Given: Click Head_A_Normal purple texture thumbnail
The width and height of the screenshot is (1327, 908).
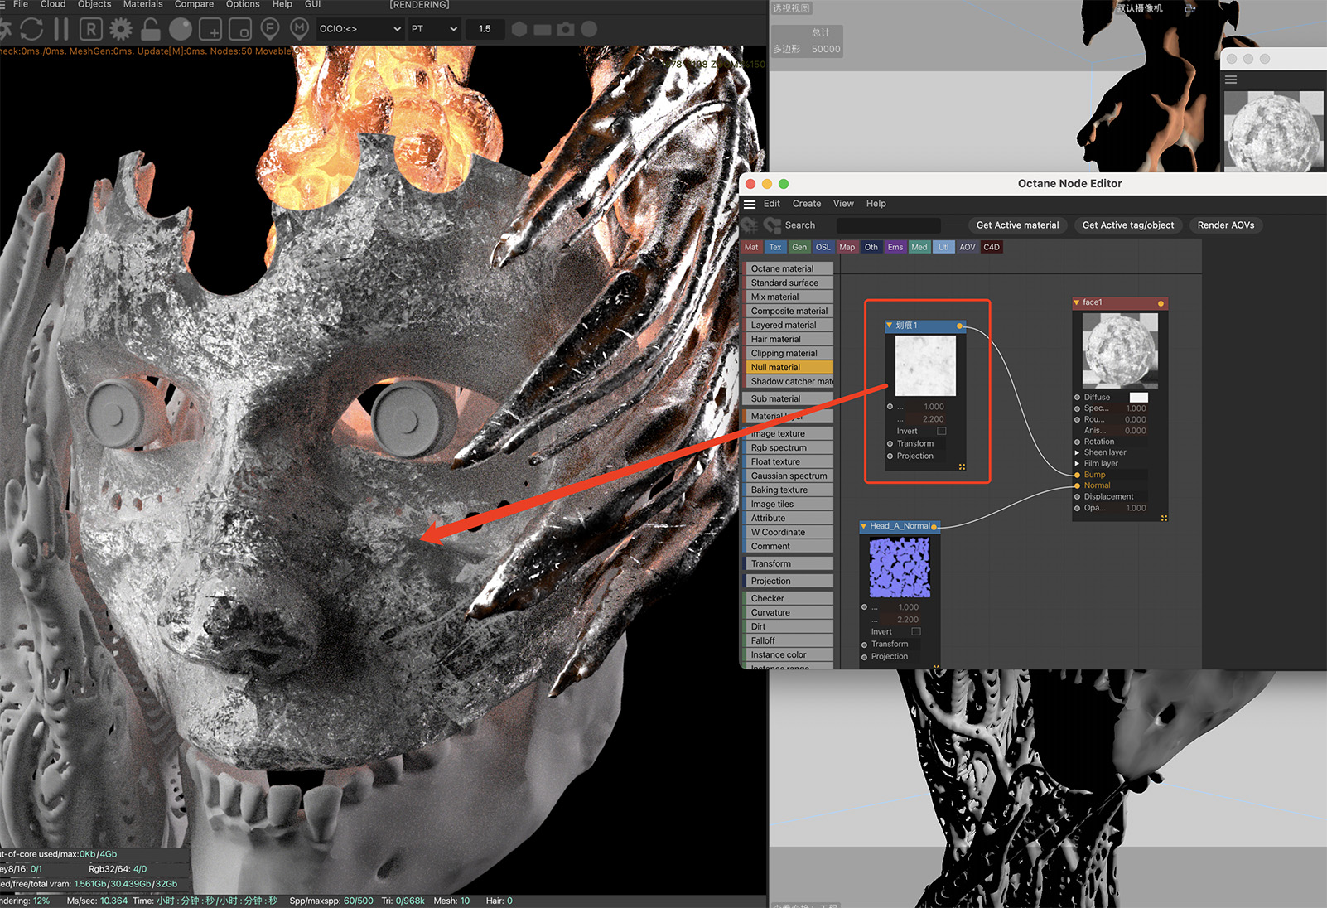Looking at the screenshot, I should [900, 567].
